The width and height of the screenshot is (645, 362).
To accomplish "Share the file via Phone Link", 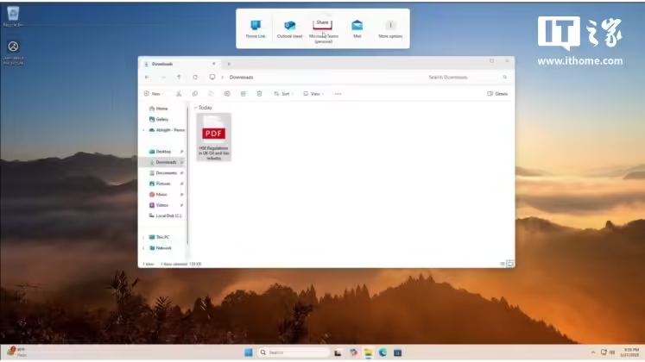I will coord(256,28).
